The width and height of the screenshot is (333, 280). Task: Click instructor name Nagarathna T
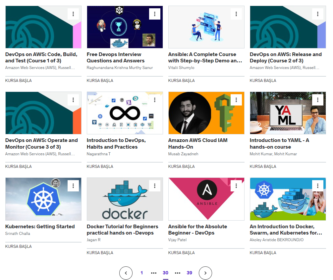pyautogui.click(x=99, y=154)
